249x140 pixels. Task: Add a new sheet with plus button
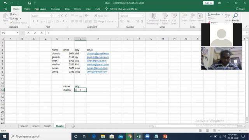(73, 126)
